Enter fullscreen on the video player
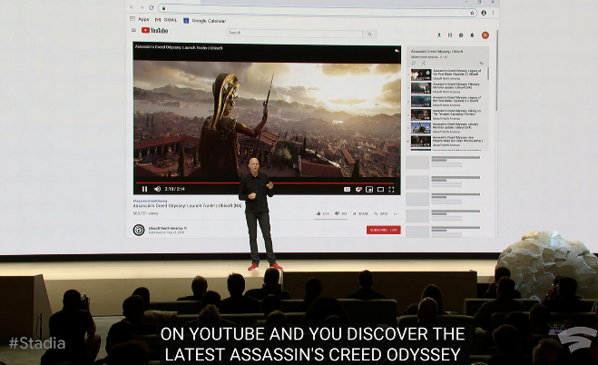 pos(391,189)
